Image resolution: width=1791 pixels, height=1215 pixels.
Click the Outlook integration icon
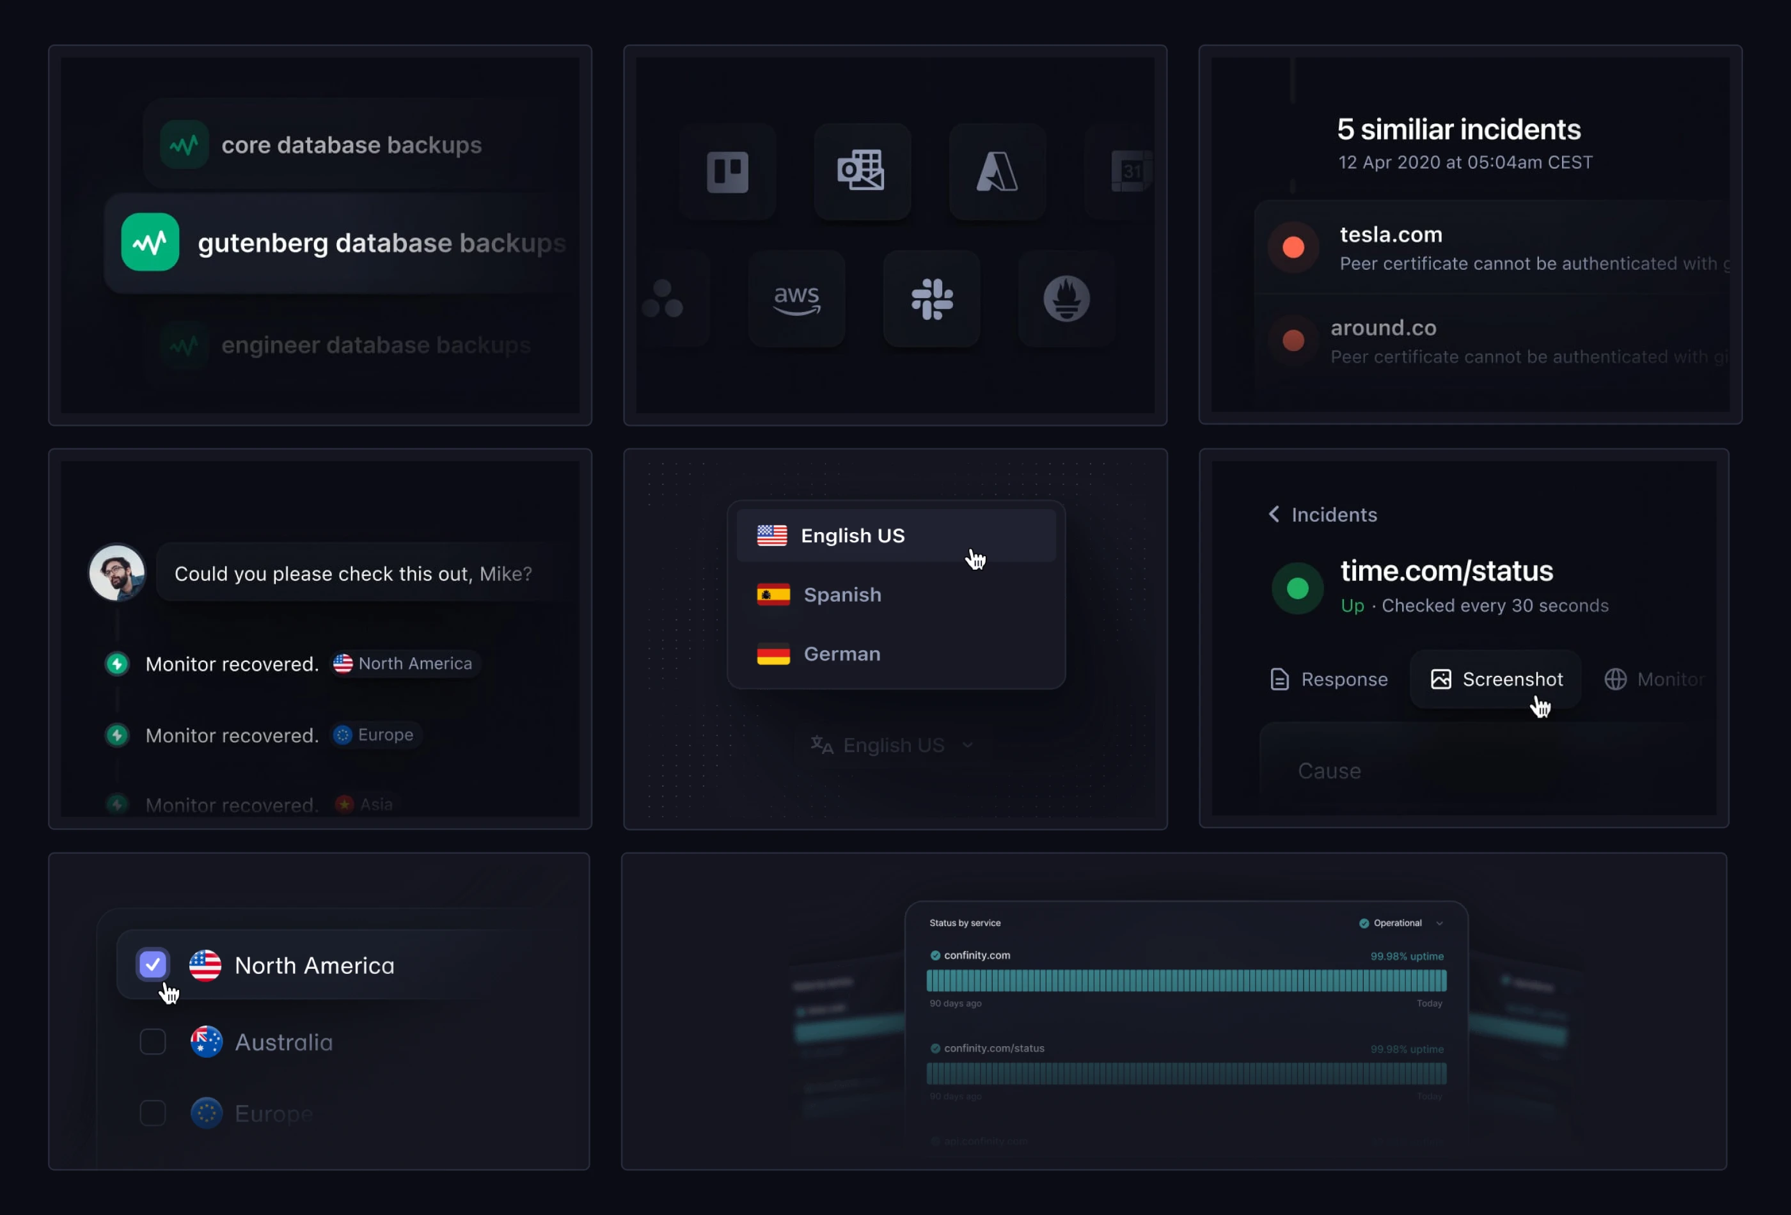862,171
